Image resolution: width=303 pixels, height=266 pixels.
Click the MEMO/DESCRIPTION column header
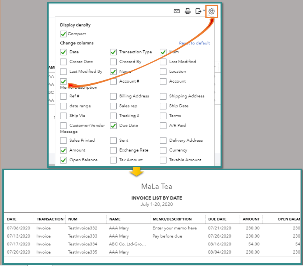172,219
